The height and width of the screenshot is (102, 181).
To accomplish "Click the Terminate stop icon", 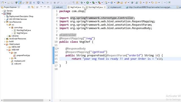I will (x=55, y=3).
